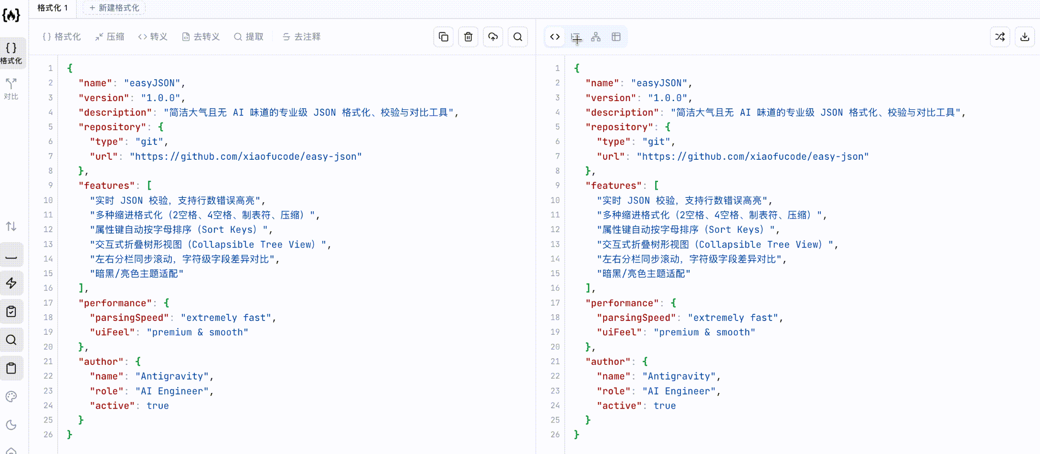The image size is (1040, 454).
Task: Click the sort keys up-down arrows icon
Action: pos(11,226)
